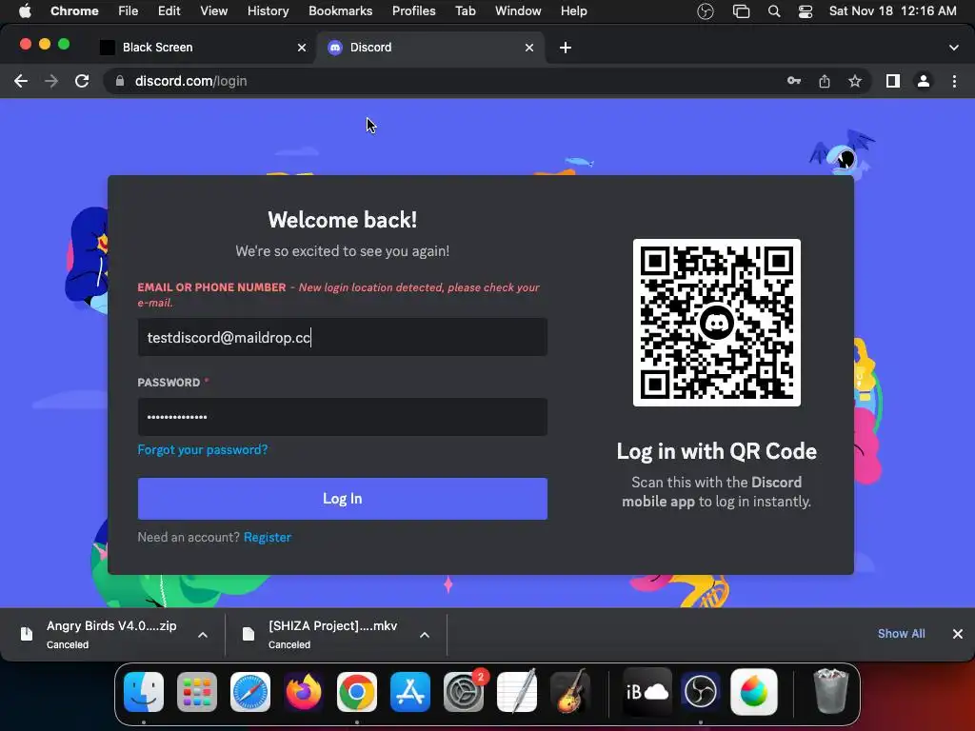Open Spotlight search in menu bar

tap(774, 11)
